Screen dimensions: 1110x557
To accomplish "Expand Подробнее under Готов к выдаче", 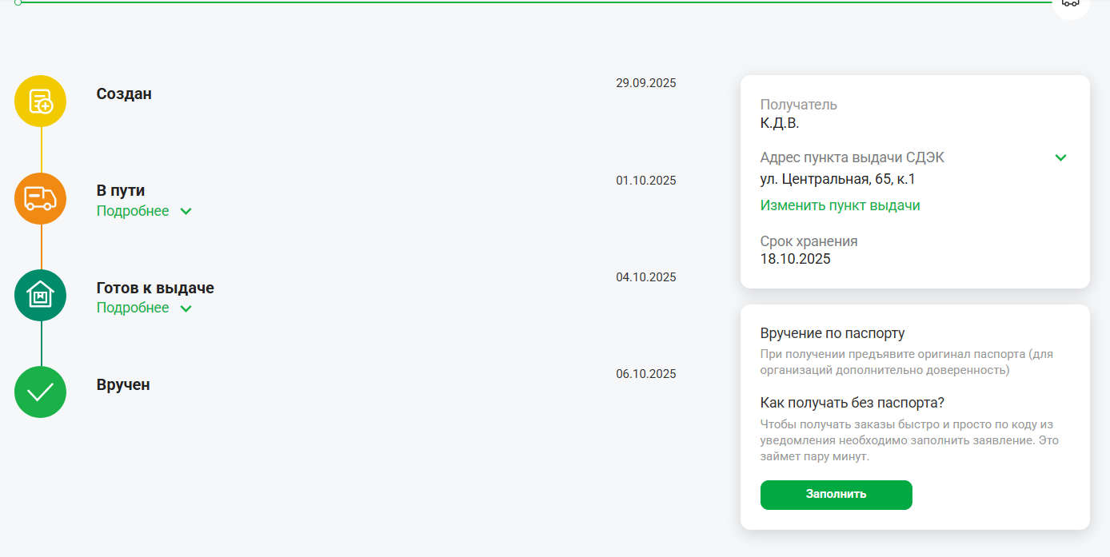I will [x=144, y=308].
